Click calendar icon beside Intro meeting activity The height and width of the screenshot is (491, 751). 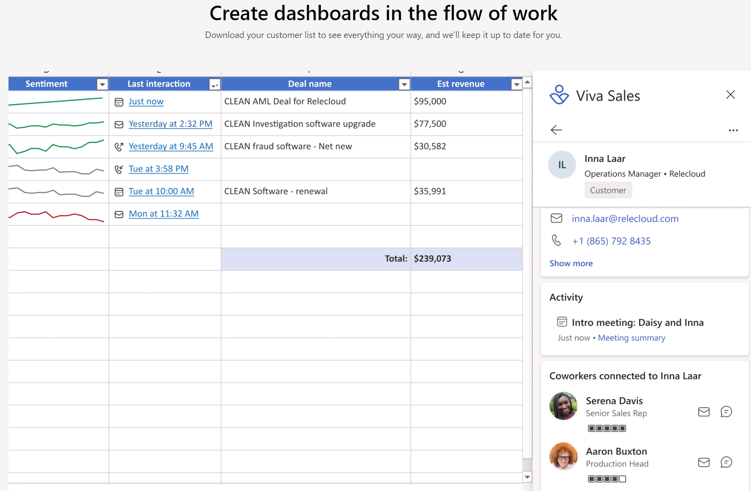click(x=562, y=322)
